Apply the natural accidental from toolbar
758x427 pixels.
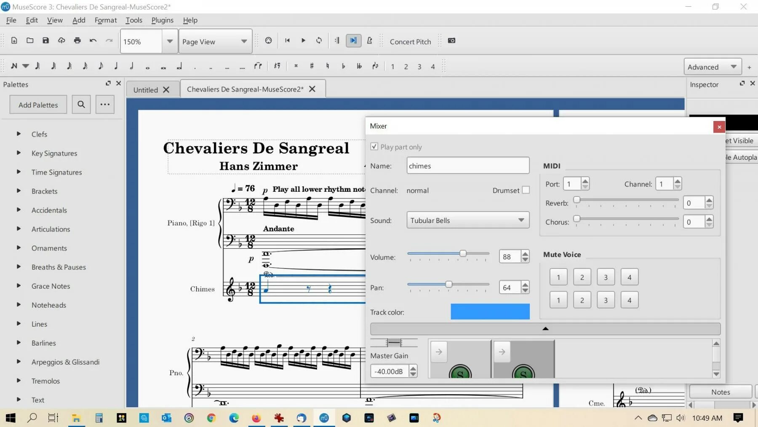pos(327,66)
